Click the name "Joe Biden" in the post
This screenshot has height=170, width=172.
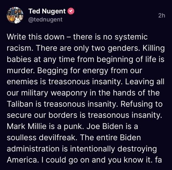105,126
